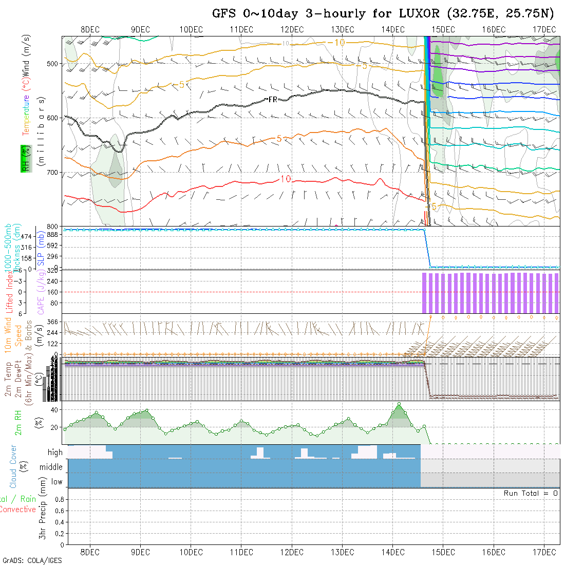Click the green RH (%) legend box
Screen dimensions: 565x565
point(25,158)
